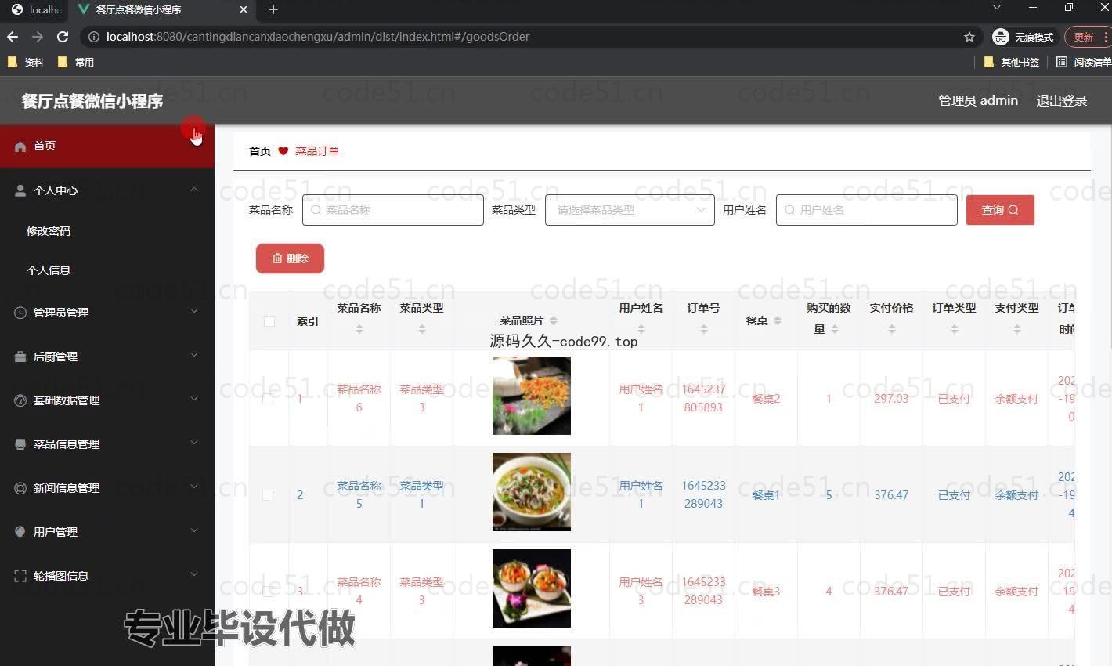Click order number 1645237805893
Screen dimensions: 1112x666
tap(703, 398)
